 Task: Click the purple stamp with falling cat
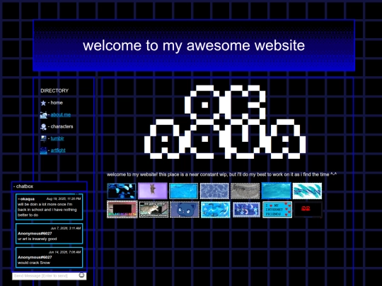(x=153, y=191)
